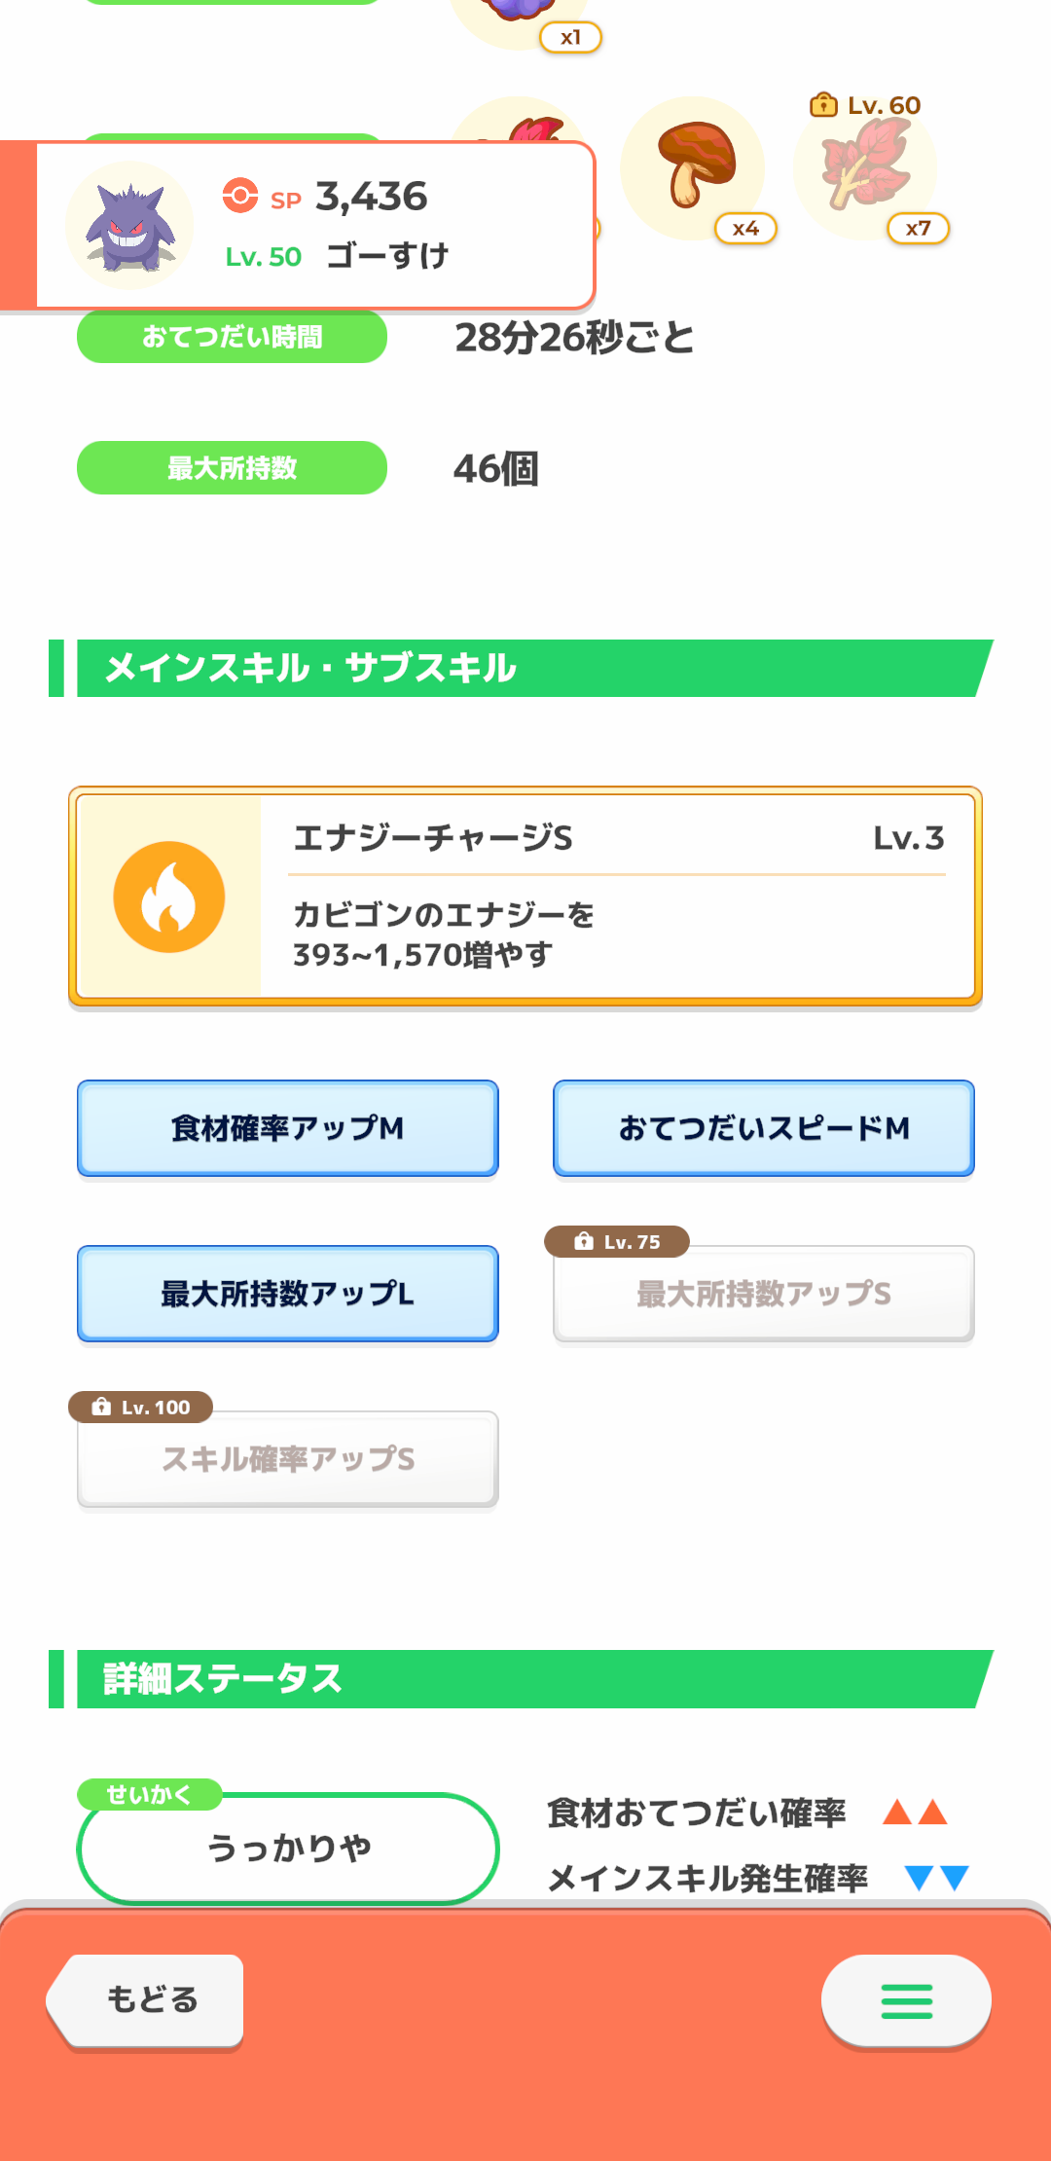Open the green hamburger menu button
The image size is (1051, 2161).
point(906,2000)
